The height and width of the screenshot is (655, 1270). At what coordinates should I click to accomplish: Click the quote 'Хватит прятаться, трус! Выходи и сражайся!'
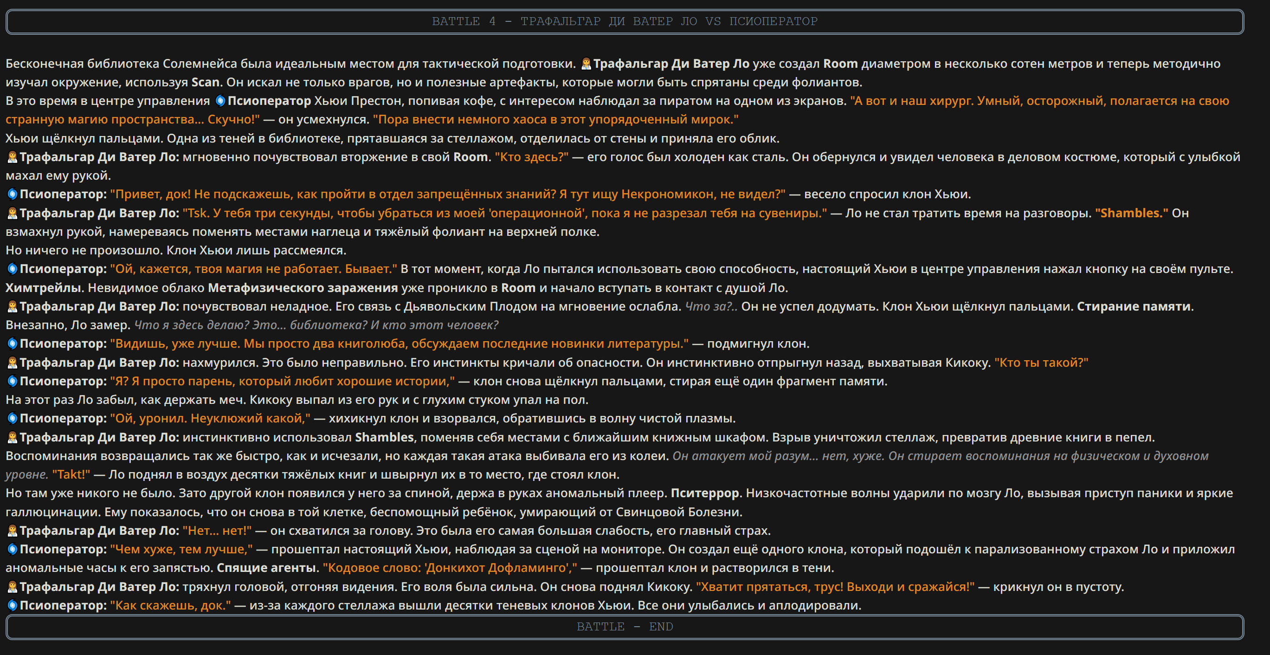(835, 587)
